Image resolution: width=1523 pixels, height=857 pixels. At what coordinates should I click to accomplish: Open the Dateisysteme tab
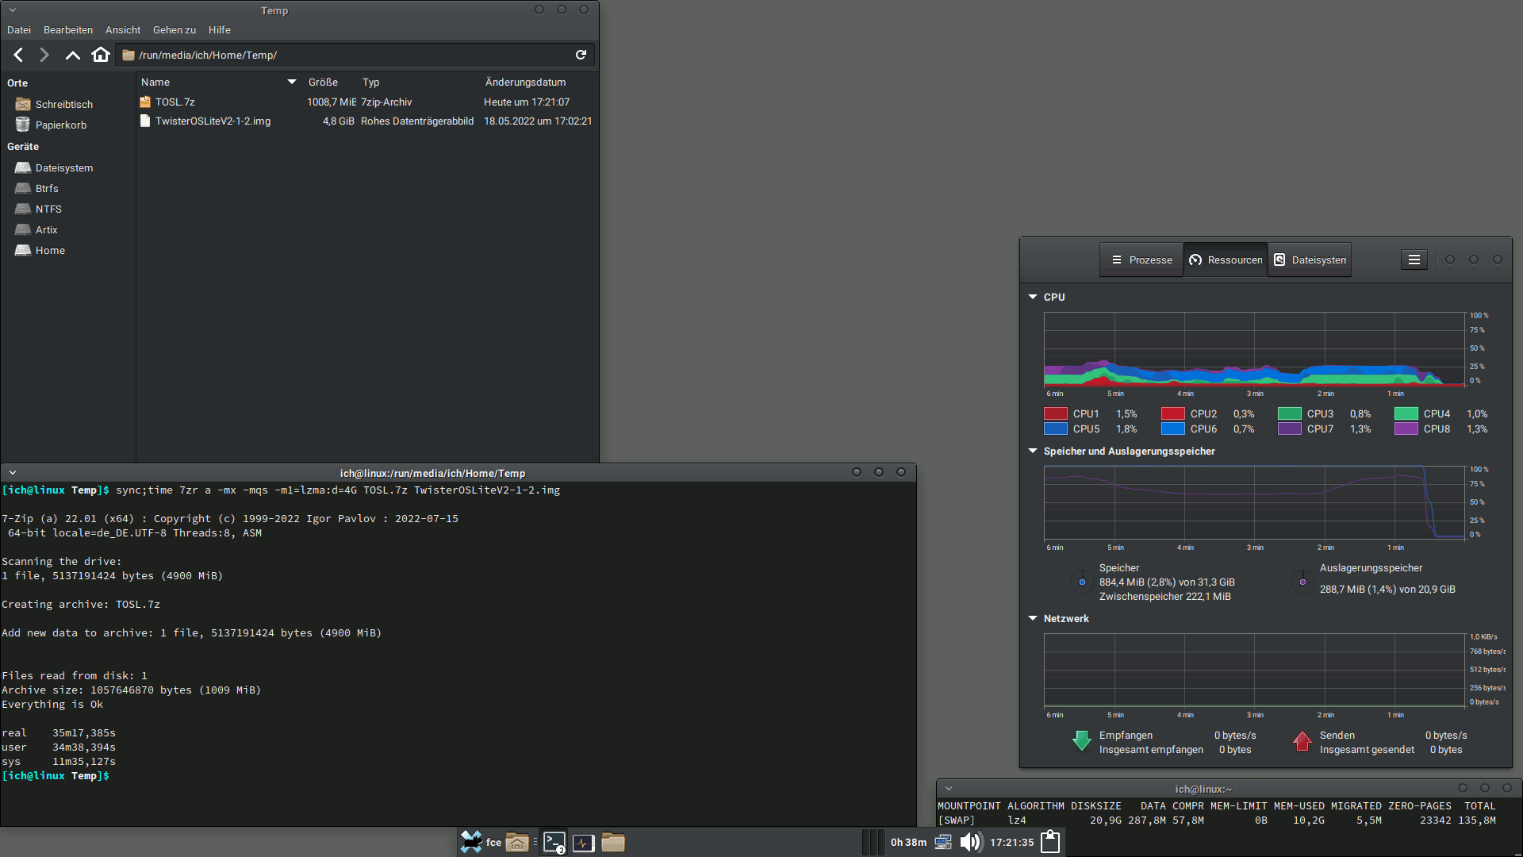[1310, 260]
